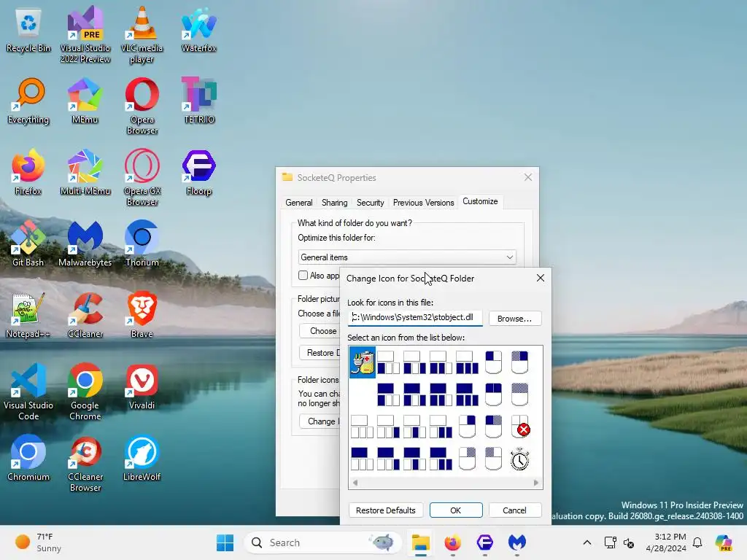Click the icon file path field

415,318
